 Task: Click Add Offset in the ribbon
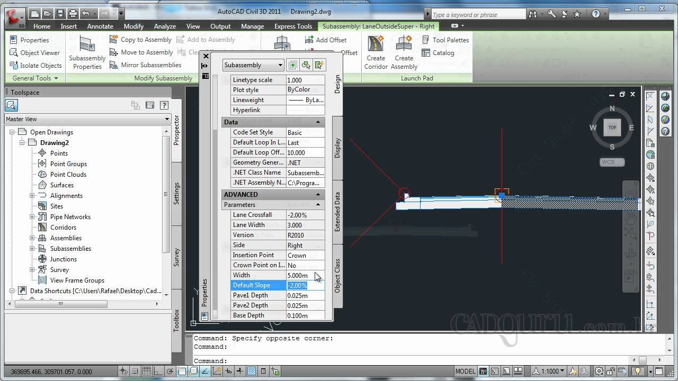(x=326, y=40)
